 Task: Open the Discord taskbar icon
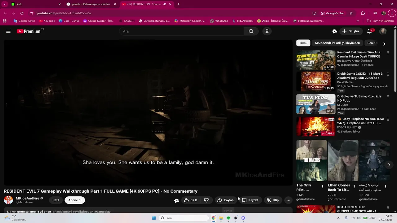[243, 218]
